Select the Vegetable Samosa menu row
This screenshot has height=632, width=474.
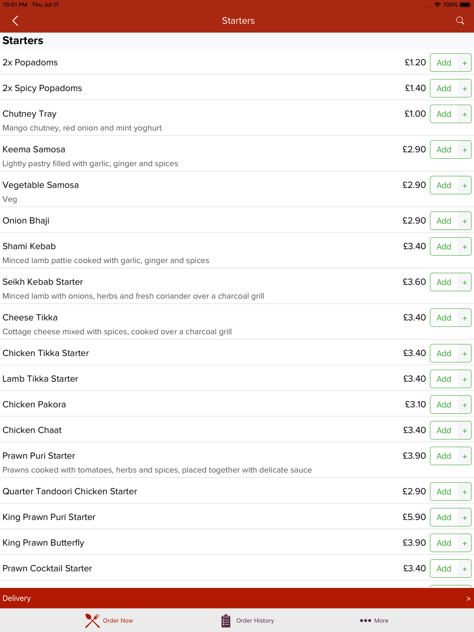237,190
